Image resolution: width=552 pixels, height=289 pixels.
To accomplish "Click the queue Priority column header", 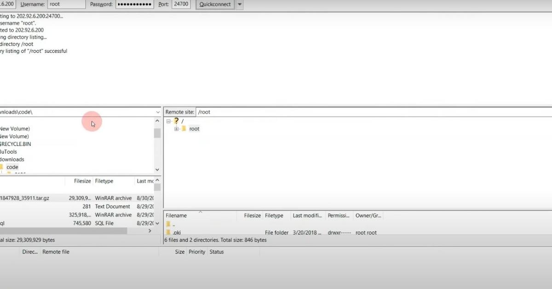I will click(197, 252).
